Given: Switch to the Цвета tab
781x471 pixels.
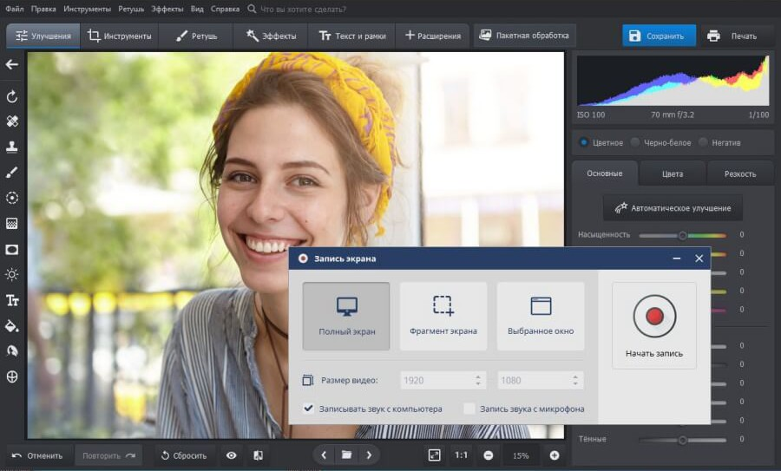Looking at the screenshot, I should 673,173.
